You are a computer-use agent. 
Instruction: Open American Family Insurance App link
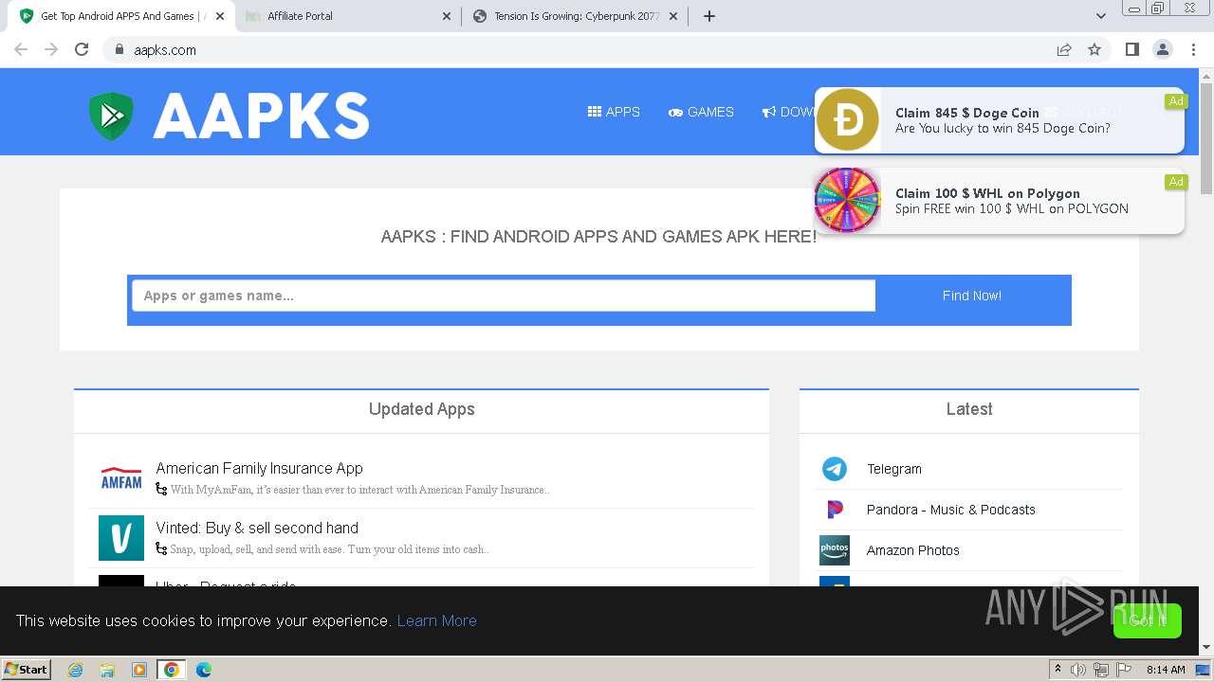[259, 468]
